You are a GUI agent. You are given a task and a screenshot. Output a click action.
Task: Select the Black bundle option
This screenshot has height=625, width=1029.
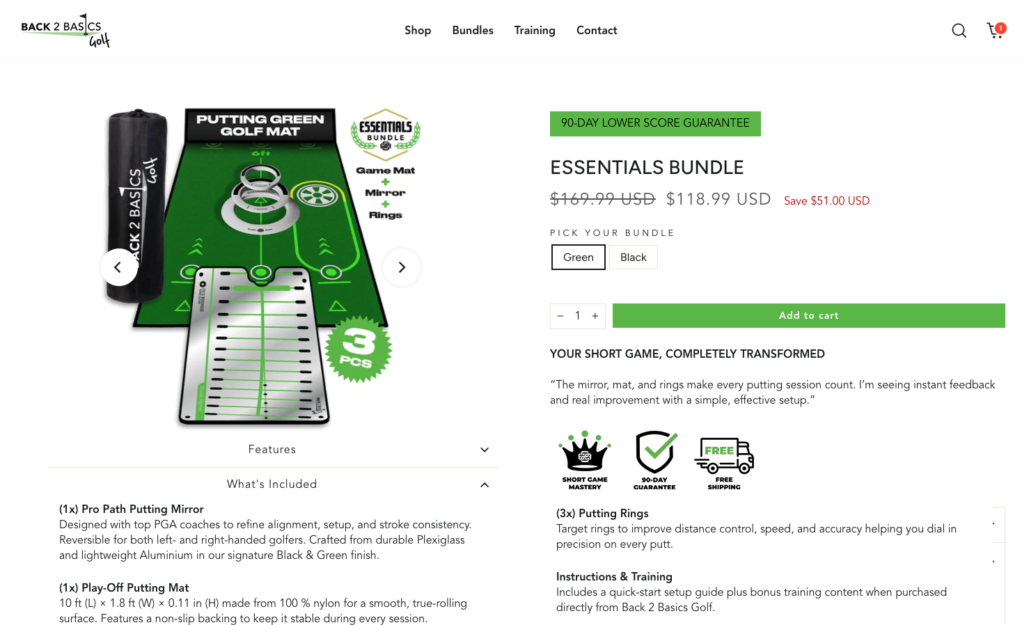point(634,257)
